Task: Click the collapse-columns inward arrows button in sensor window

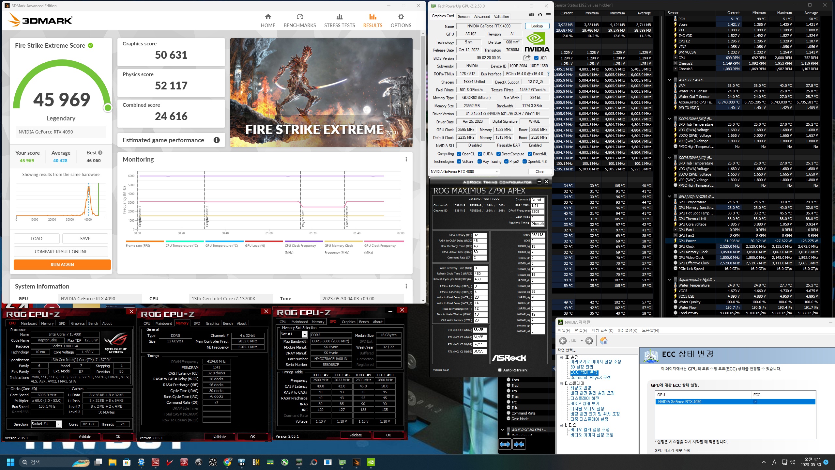Action: point(519,444)
